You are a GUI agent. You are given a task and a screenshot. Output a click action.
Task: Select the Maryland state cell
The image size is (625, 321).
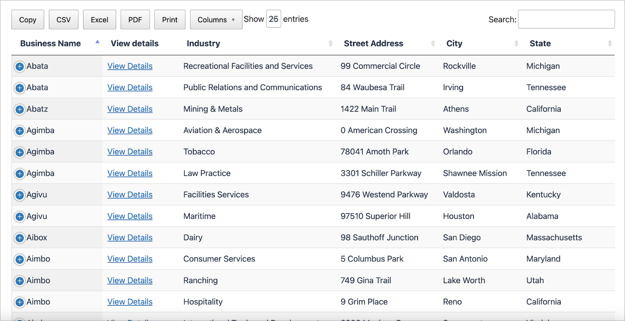(543, 259)
